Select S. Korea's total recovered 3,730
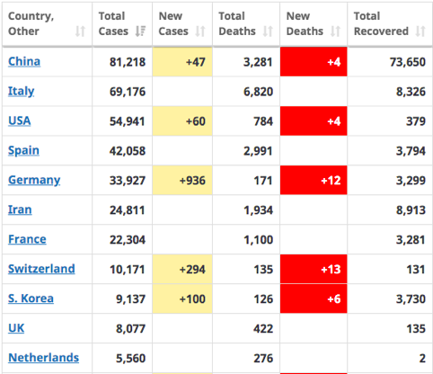Image resolution: width=433 pixels, height=374 pixels. point(411,299)
